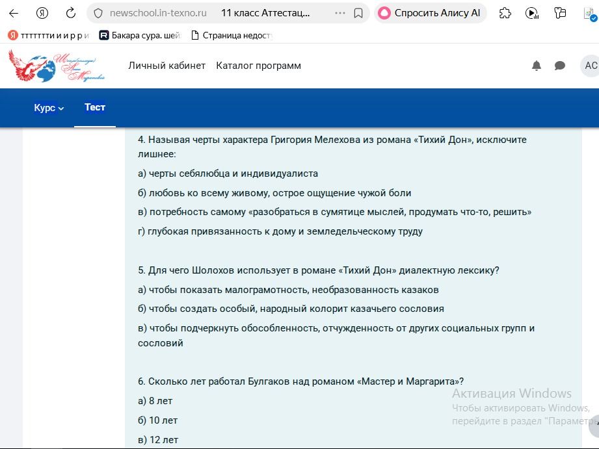Screen dimensions: 599x449
Task: Open Каталог программ menu item
Action: coord(258,66)
